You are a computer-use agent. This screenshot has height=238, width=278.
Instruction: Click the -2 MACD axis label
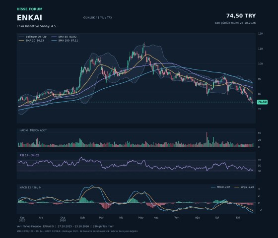[260, 210]
